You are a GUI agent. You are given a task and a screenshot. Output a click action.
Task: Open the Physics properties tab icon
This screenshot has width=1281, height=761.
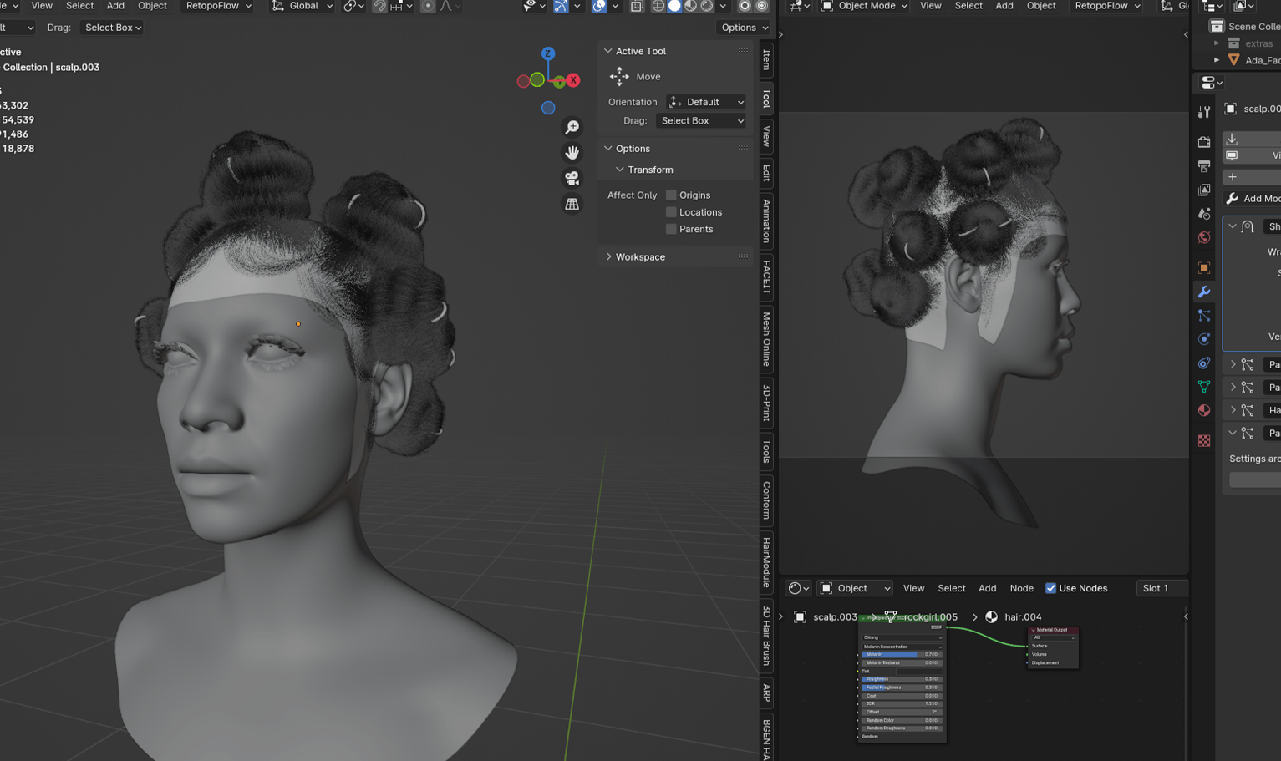tap(1204, 339)
